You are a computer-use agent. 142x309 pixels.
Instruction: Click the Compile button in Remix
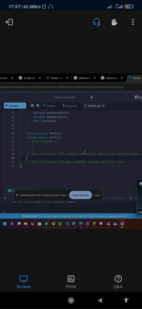pyautogui.click(x=12, y=106)
